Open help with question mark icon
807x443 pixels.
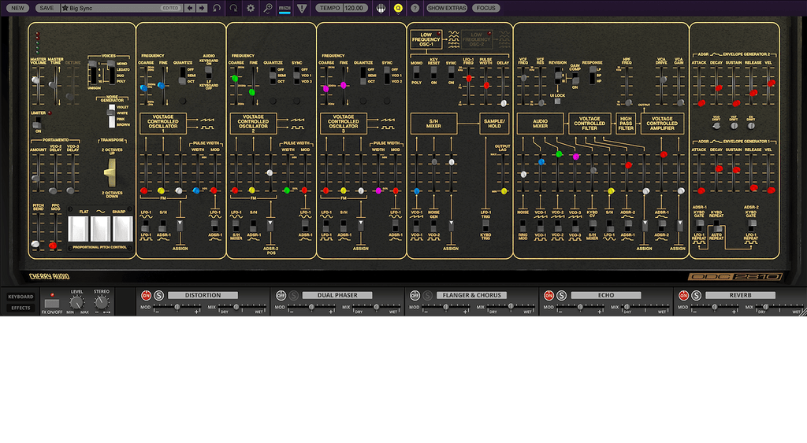pos(415,8)
